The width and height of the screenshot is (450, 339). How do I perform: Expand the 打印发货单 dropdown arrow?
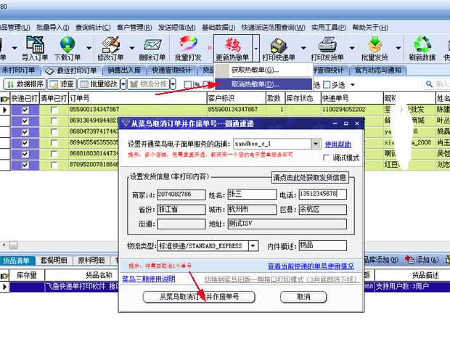(352, 48)
